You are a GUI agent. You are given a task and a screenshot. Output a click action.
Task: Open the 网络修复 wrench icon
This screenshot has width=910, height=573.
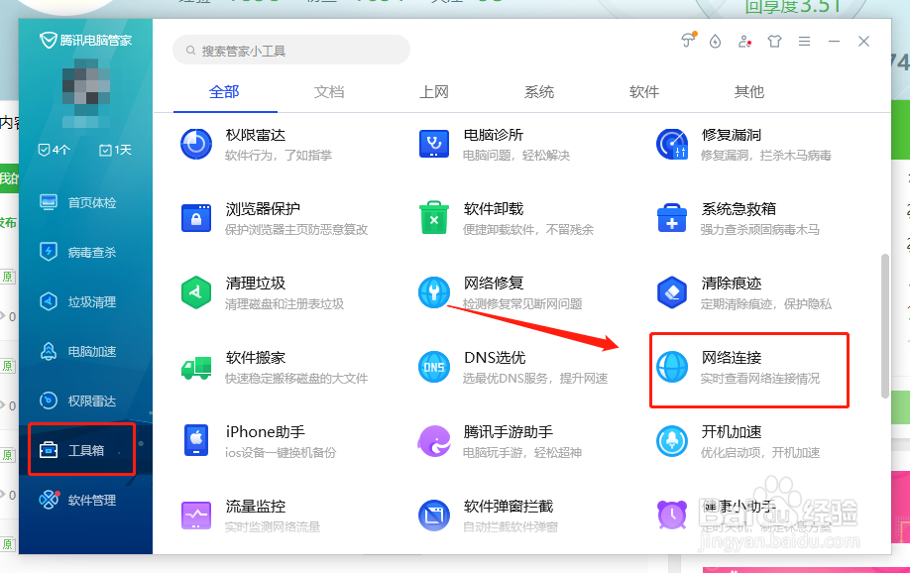point(434,292)
